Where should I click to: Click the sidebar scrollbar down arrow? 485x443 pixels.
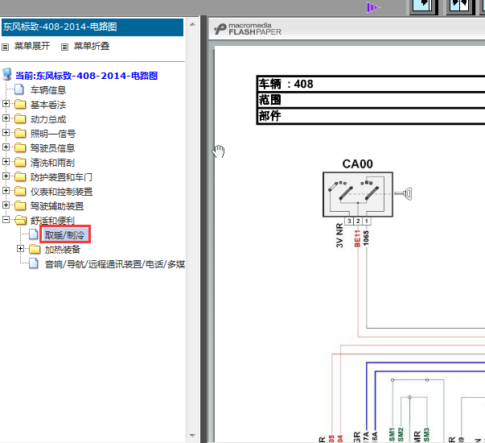192,435
